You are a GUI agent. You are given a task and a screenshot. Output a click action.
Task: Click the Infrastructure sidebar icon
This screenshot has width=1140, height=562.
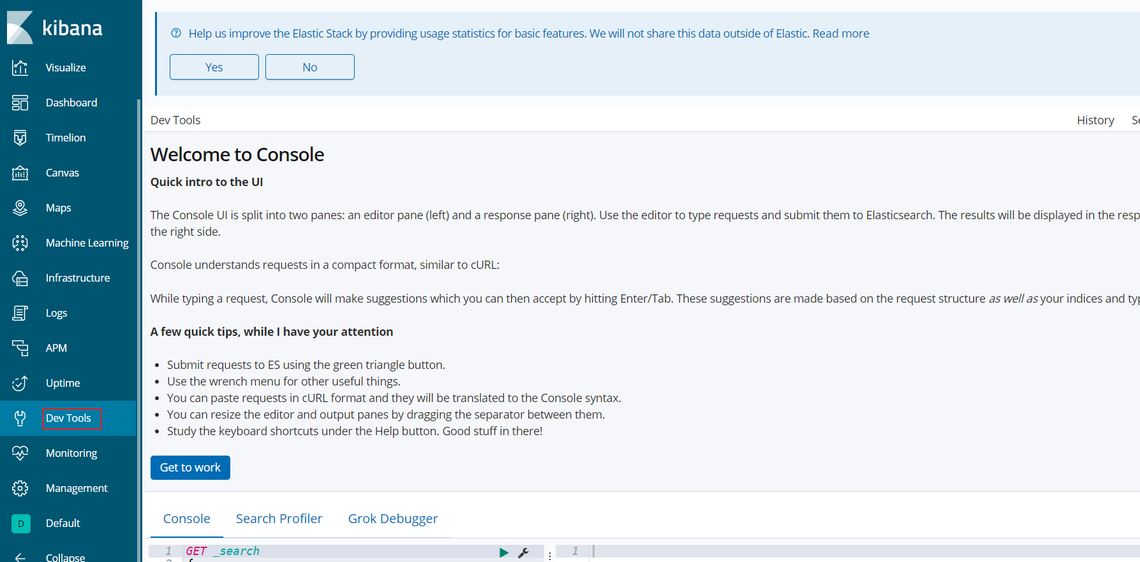(x=20, y=278)
